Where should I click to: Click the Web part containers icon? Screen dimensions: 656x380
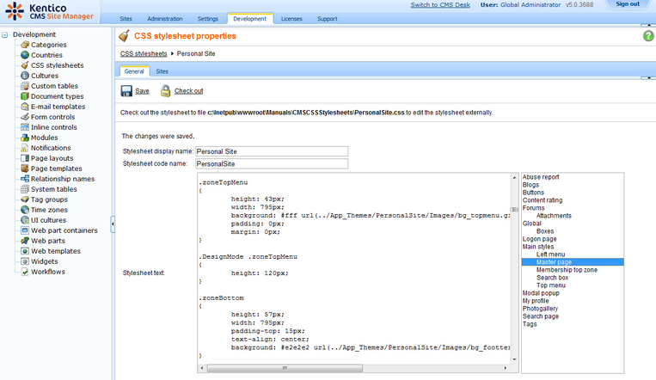click(x=25, y=230)
